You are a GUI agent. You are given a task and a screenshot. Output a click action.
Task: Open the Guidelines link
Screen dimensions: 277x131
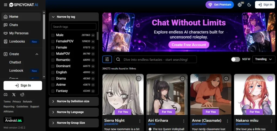point(22,106)
